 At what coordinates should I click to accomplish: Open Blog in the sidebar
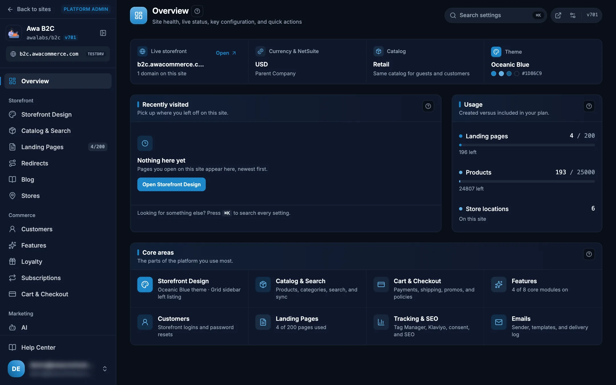pos(58,179)
